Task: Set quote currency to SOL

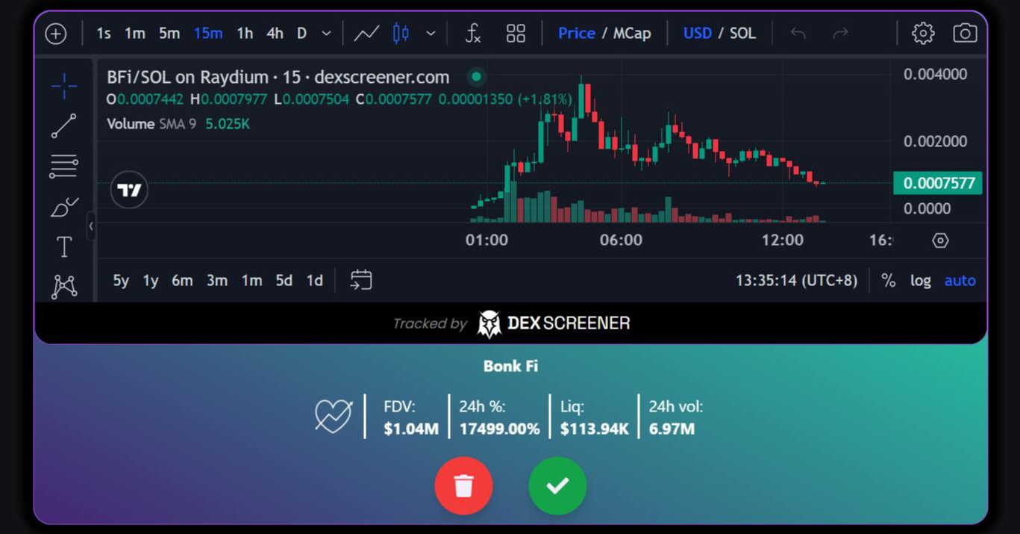Action: 742,34
